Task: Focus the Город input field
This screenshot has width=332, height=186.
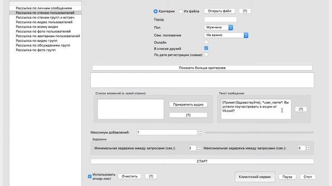Action: (220, 20)
